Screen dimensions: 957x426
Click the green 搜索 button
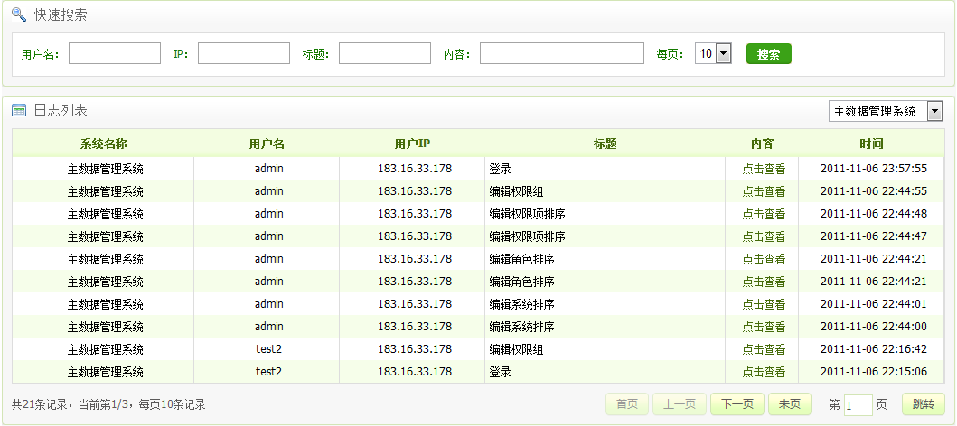point(769,53)
